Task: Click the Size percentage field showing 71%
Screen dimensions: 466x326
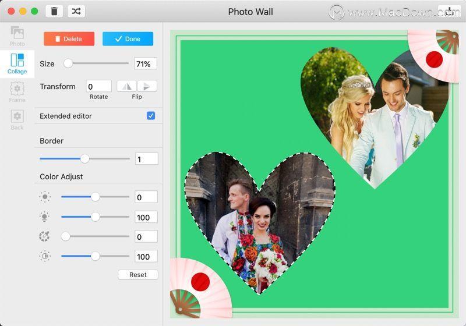Action: [x=146, y=63]
